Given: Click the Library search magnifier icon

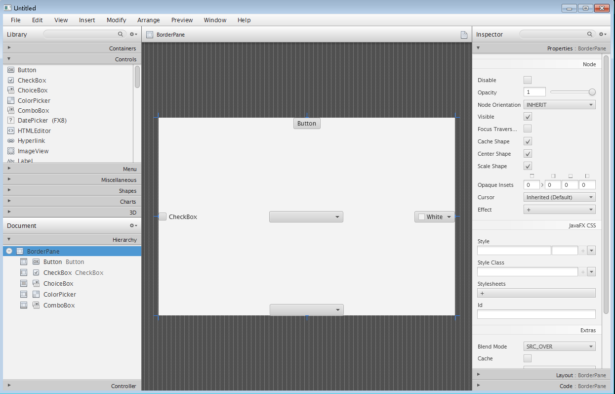Looking at the screenshot, I should pos(121,34).
